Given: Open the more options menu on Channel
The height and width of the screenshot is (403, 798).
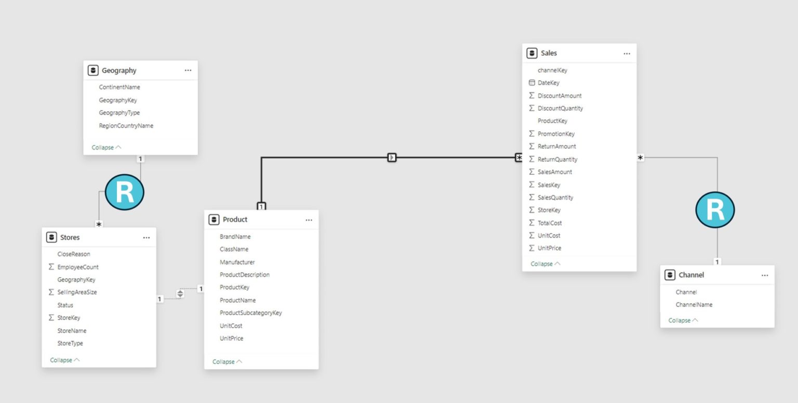Looking at the screenshot, I should click(x=764, y=275).
